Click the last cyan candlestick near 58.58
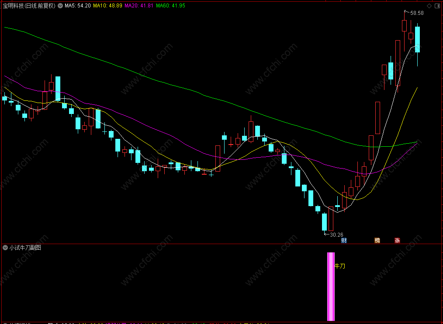The height and width of the screenshot is (324, 443). point(417,40)
